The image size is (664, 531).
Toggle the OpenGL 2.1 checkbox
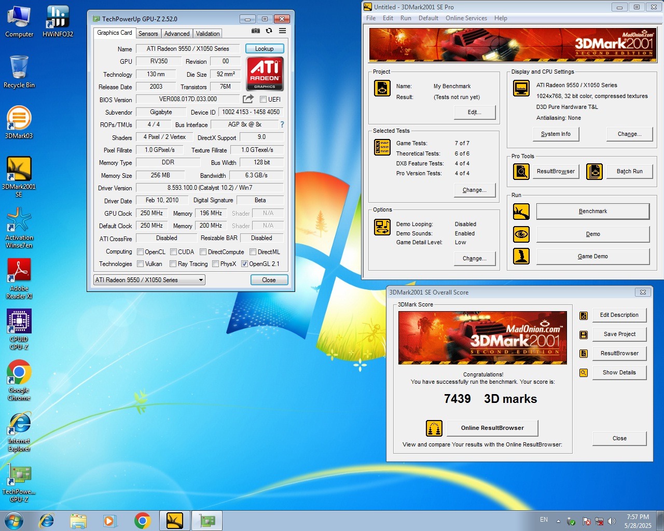point(244,264)
